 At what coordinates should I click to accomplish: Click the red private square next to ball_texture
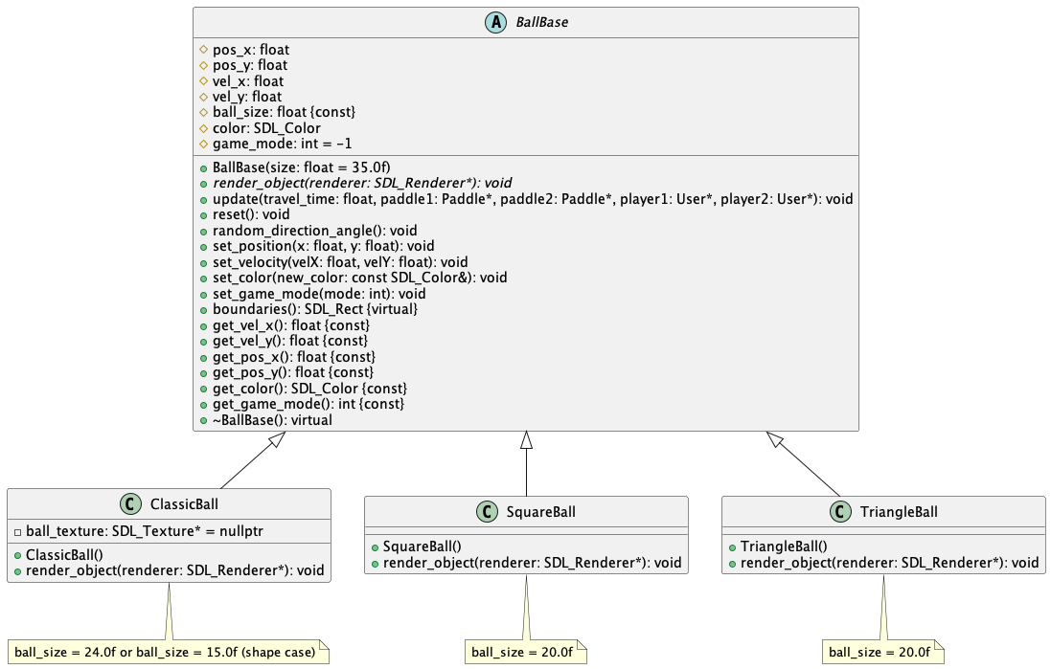[18, 532]
